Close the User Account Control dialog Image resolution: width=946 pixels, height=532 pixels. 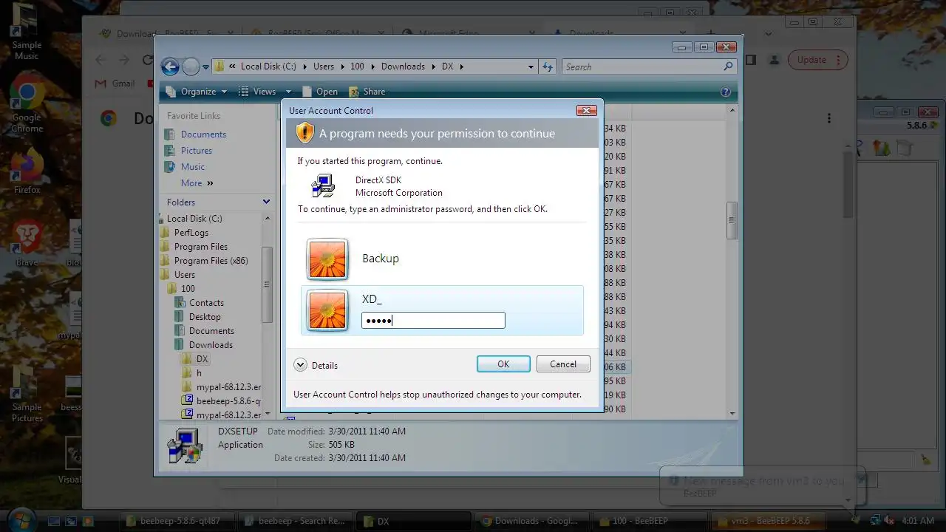(x=586, y=110)
